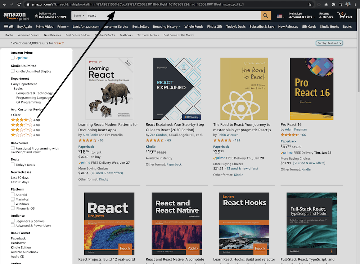Switch to the Textbooks category tab

tap(126, 35)
